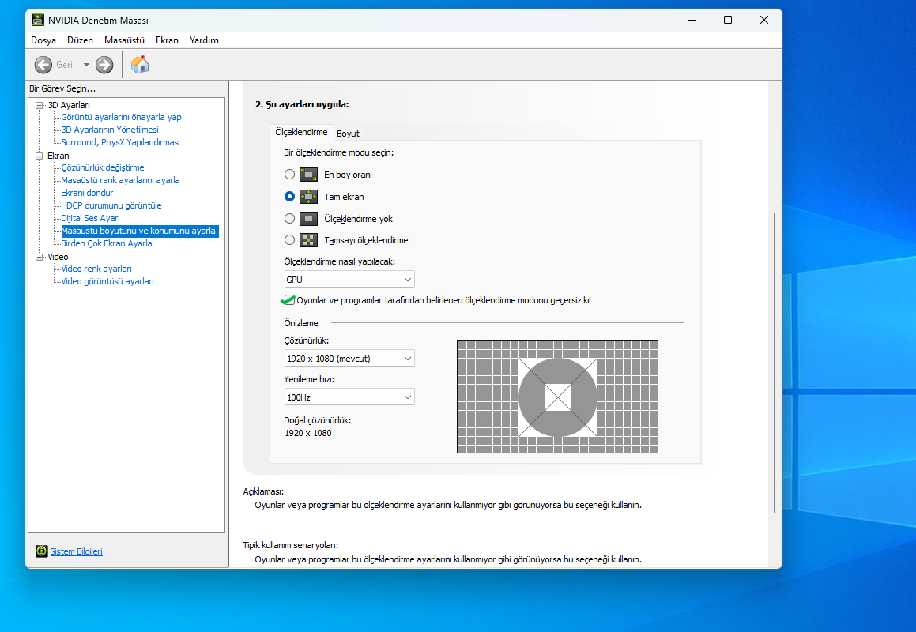This screenshot has width=916, height=632.
Task: Open 'HDCP durumunu görüntüle' page
Action: pyautogui.click(x=111, y=205)
